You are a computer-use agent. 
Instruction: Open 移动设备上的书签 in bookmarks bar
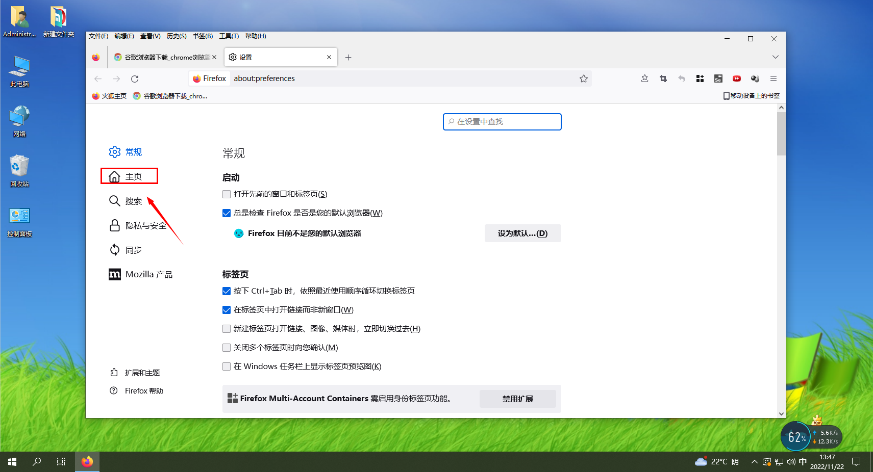(751, 95)
